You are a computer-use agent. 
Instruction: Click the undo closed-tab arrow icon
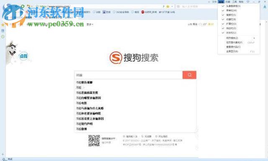(28, 7)
